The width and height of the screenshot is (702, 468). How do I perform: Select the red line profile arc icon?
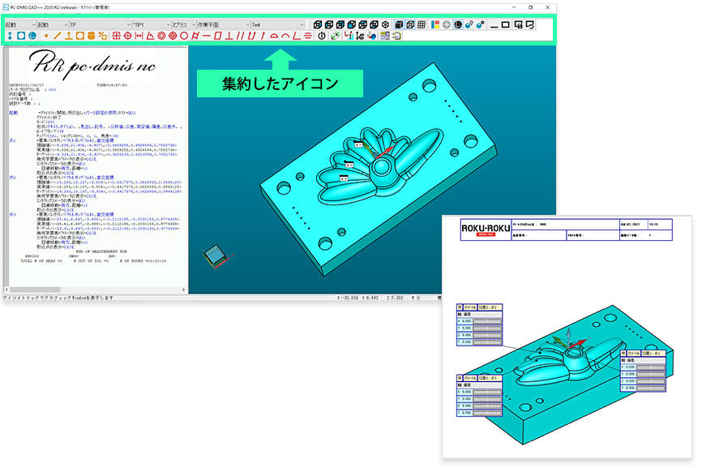285,36
